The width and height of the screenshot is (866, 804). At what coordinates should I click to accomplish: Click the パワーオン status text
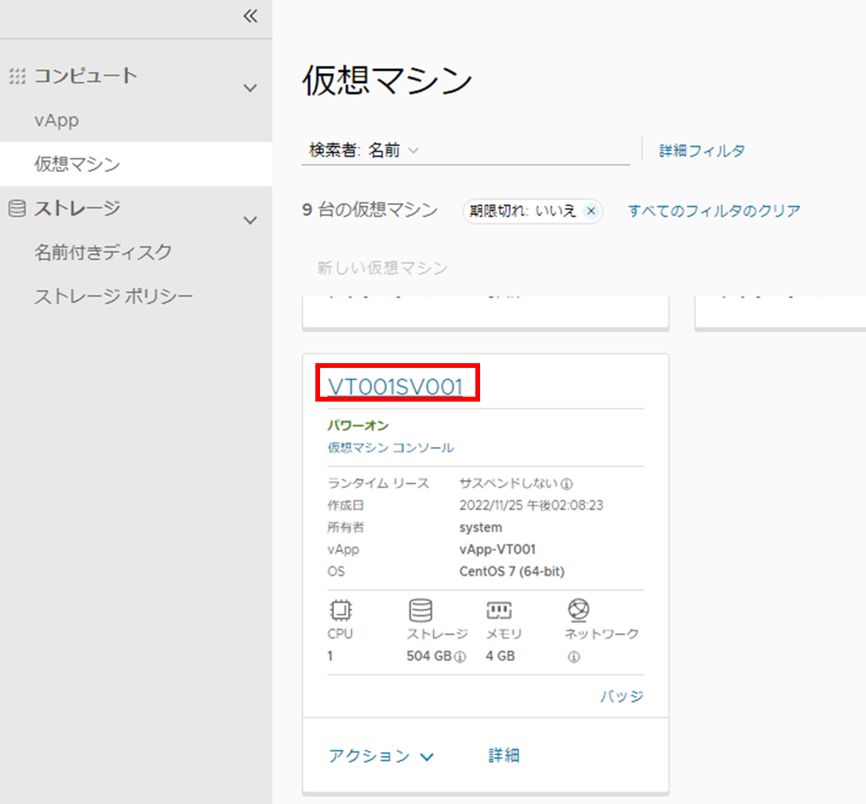[358, 425]
